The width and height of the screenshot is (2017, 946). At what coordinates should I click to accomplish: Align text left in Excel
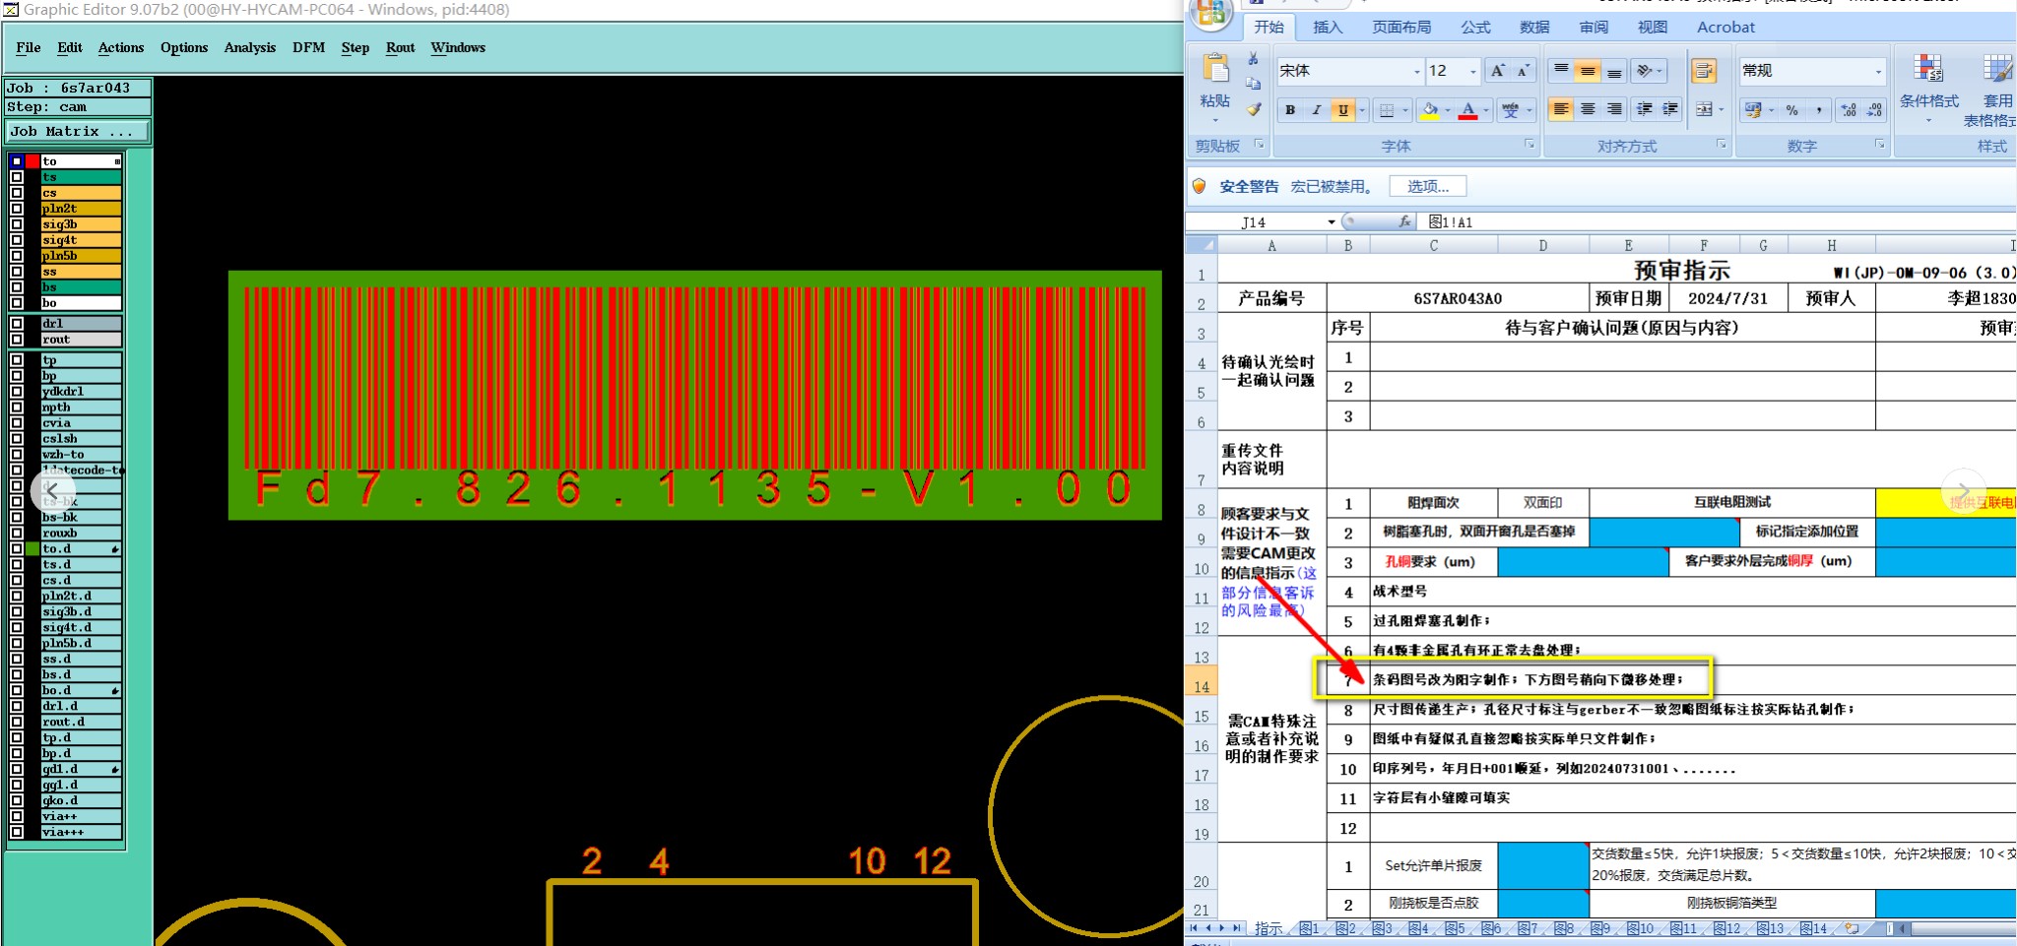tap(1561, 109)
